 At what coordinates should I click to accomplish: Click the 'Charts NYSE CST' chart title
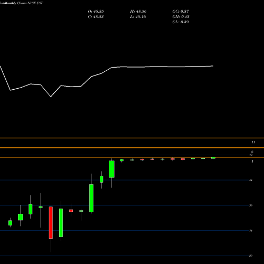tap(30, 3)
